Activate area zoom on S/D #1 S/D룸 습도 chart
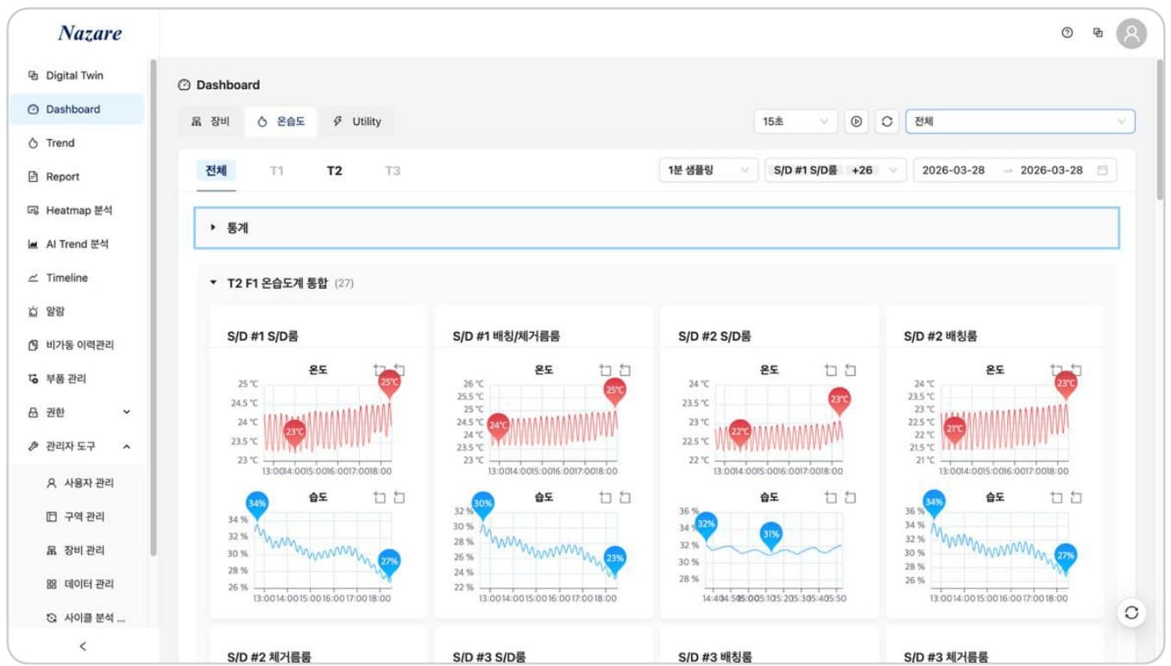This screenshot has height=666, width=1171. 380,497
